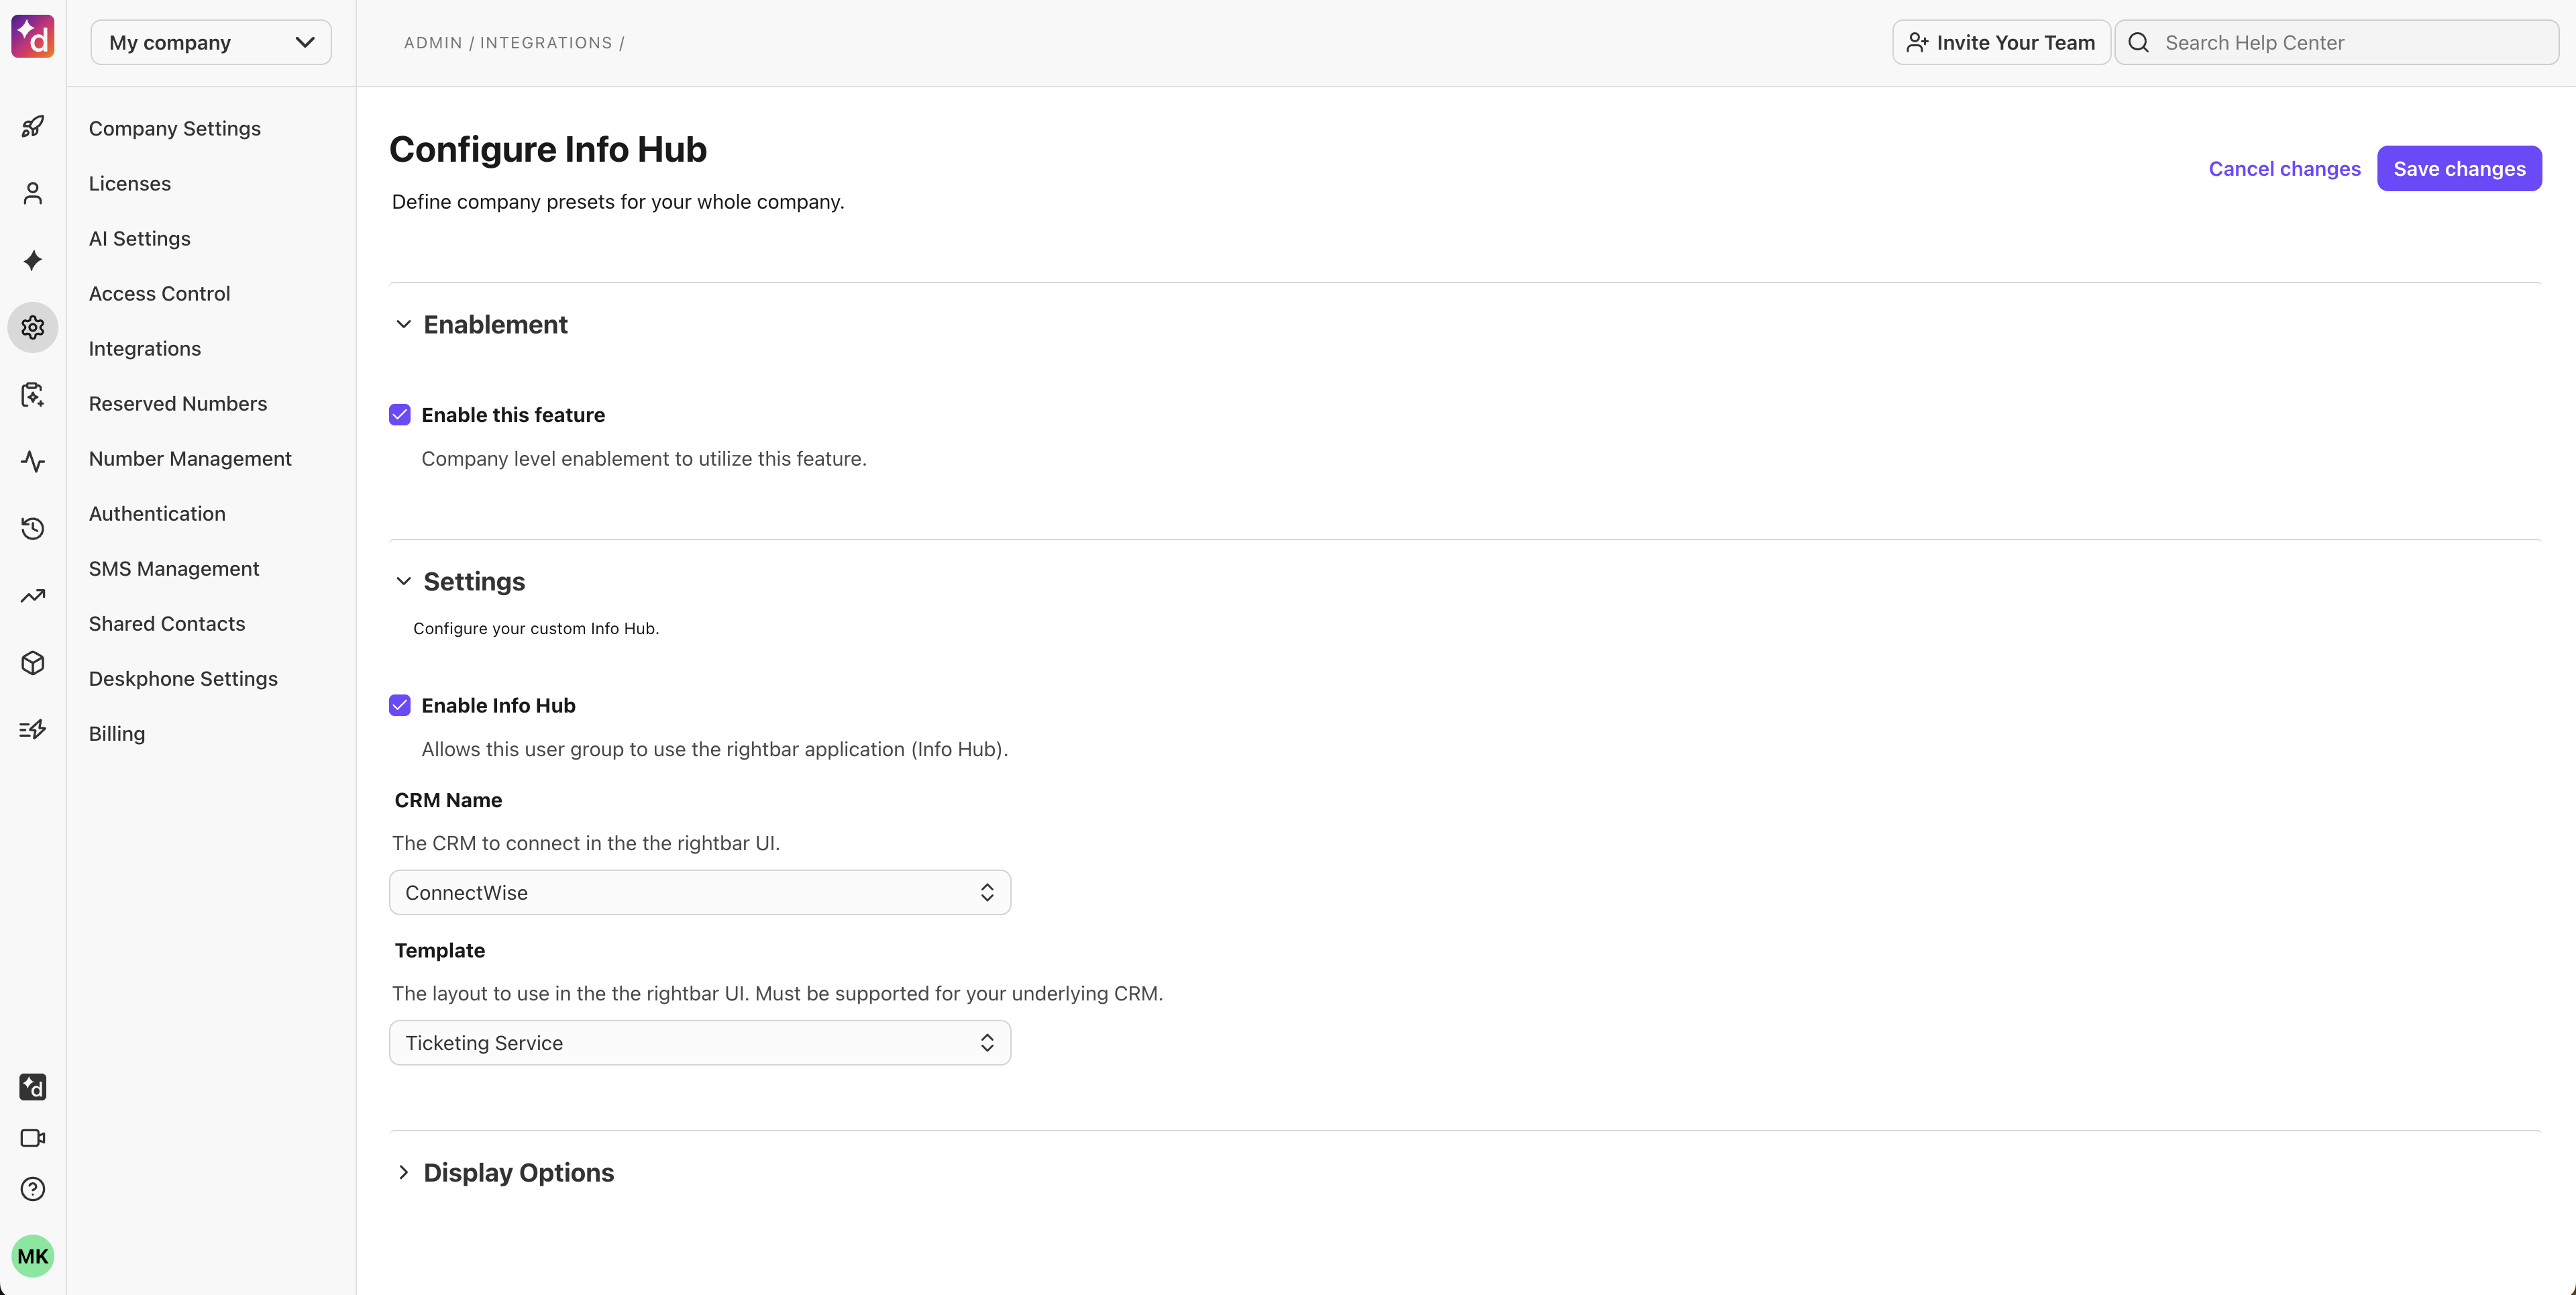The height and width of the screenshot is (1295, 2576).
Task: Go to Number Management menu item
Action: [190, 458]
